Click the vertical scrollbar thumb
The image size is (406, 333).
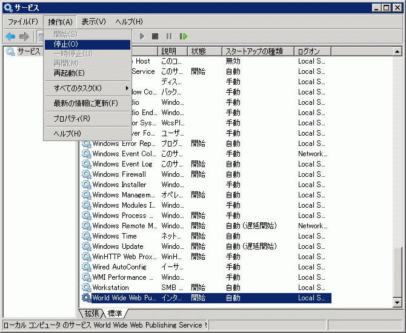397,272
